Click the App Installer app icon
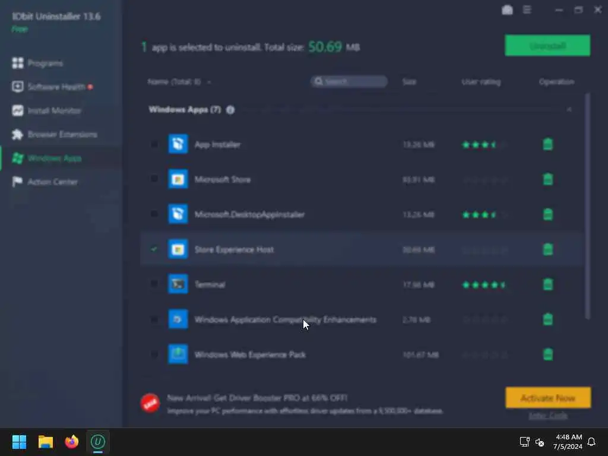The image size is (608, 456). 178,144
